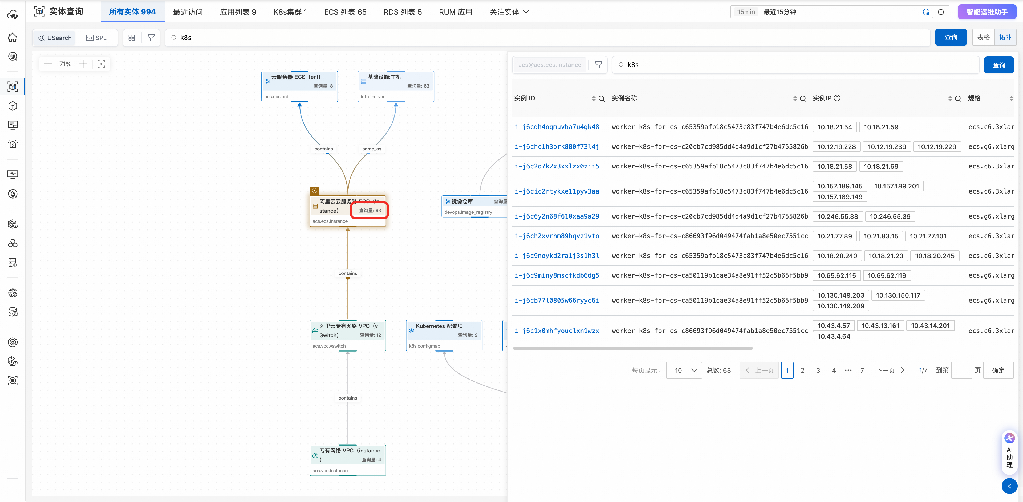Viewport: 1023px width, 502px height.
Task: Open the per-page count dropdown showing 10
Action: click(684, 370)
